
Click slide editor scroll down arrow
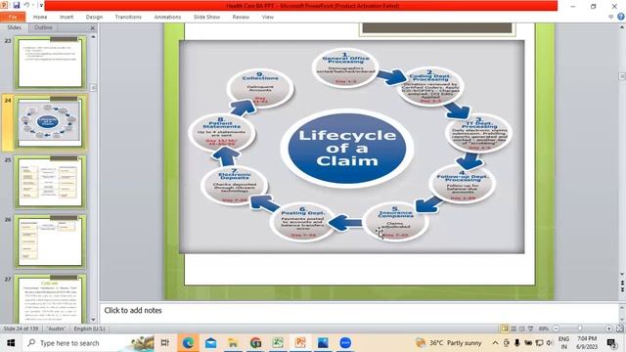pos(622,274)
